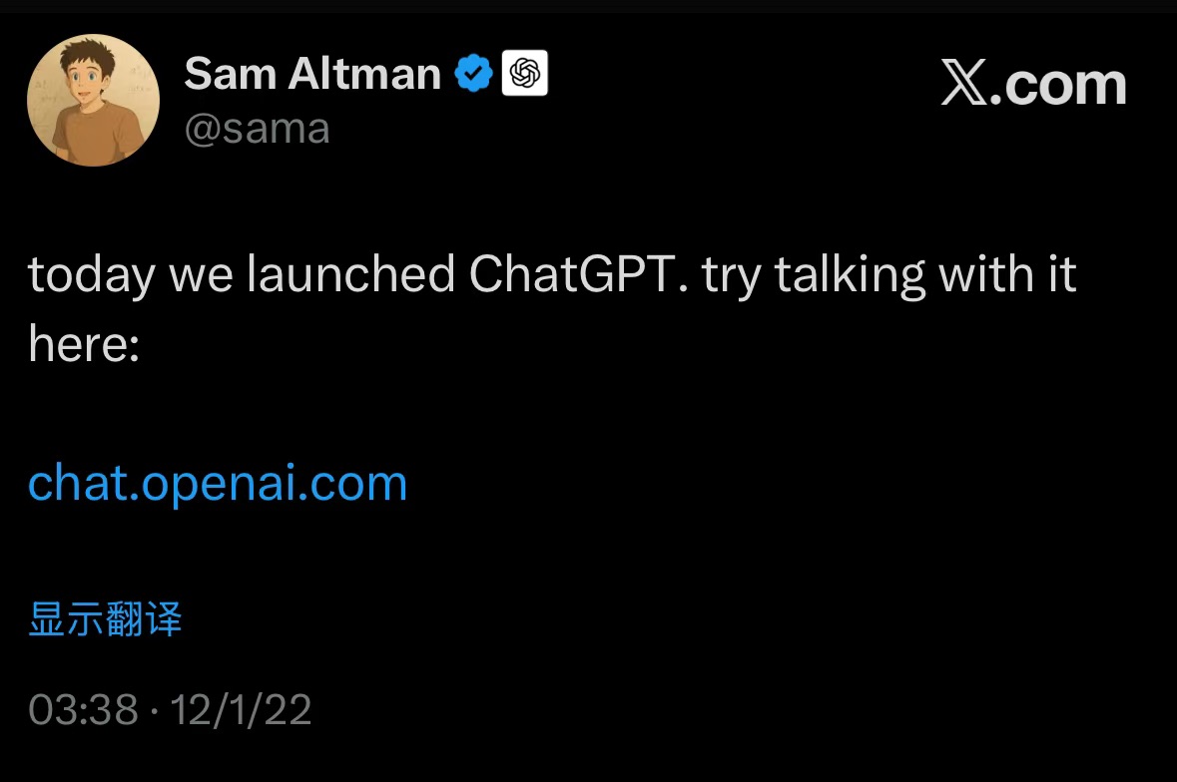The image size is (1177, 782).
Task: Open the Sam Altman display name
Action: coord(312,74)
